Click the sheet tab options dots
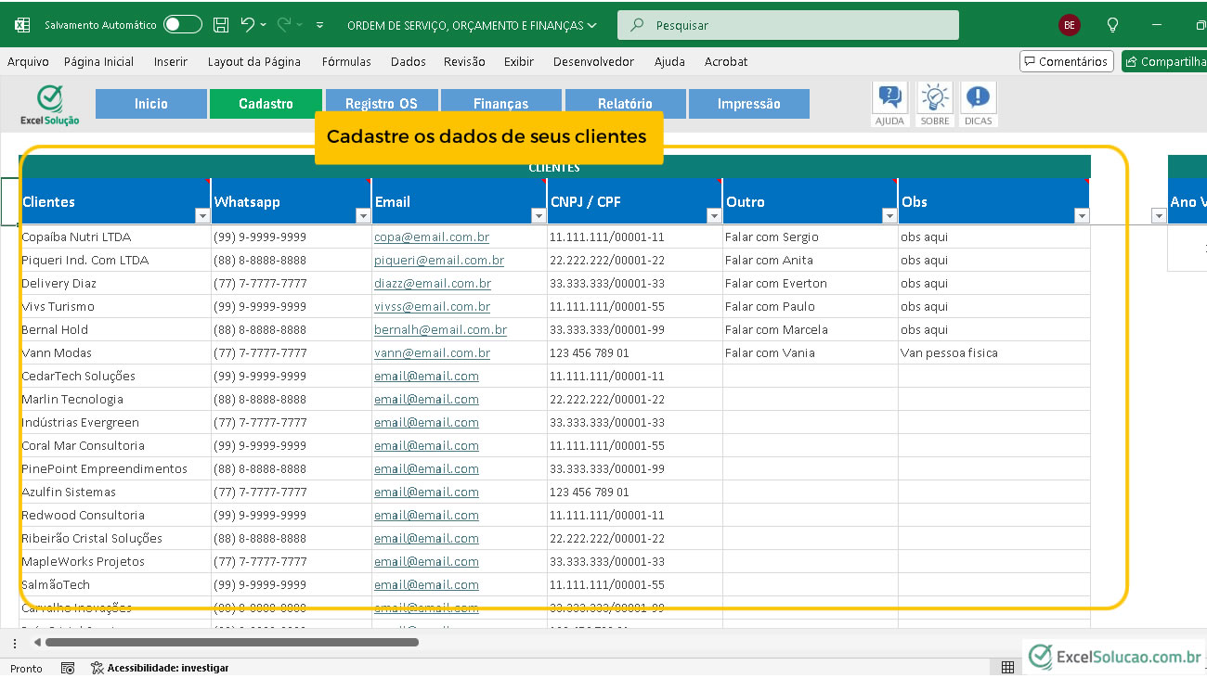Image resolution: width=1207 pixels, height=678 pixels. click(14, 643)
